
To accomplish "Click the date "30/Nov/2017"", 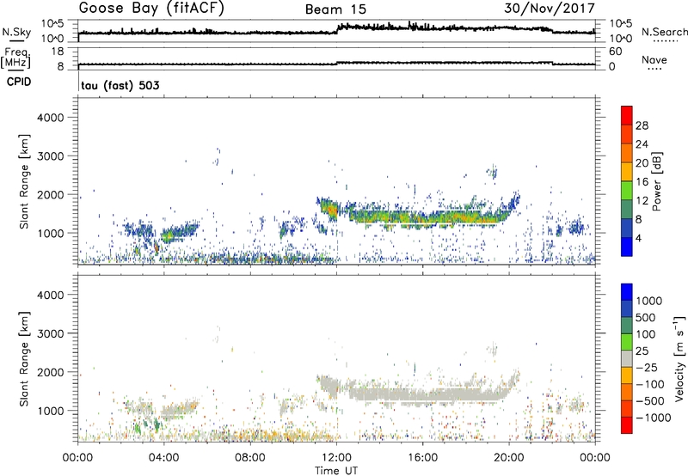I will (550, 9).
